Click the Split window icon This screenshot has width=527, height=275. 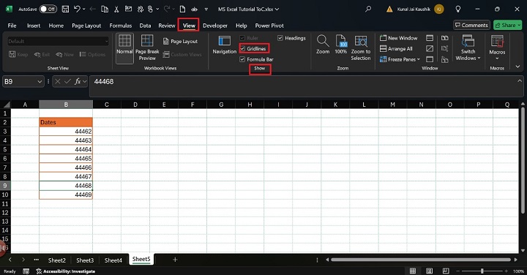[430, 38]
